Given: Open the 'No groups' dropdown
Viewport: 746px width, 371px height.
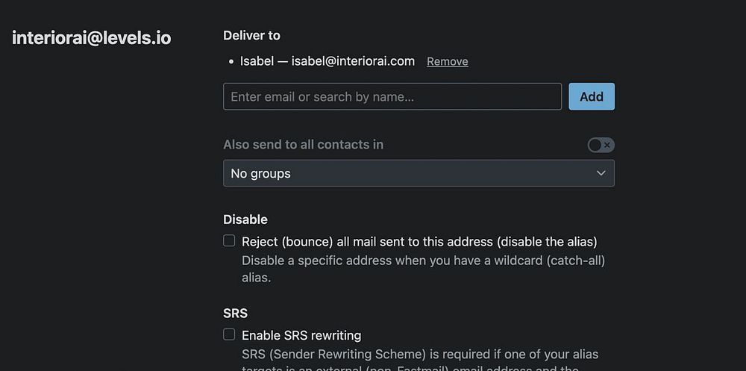Looking at the screenshot, I should point(419,173).
